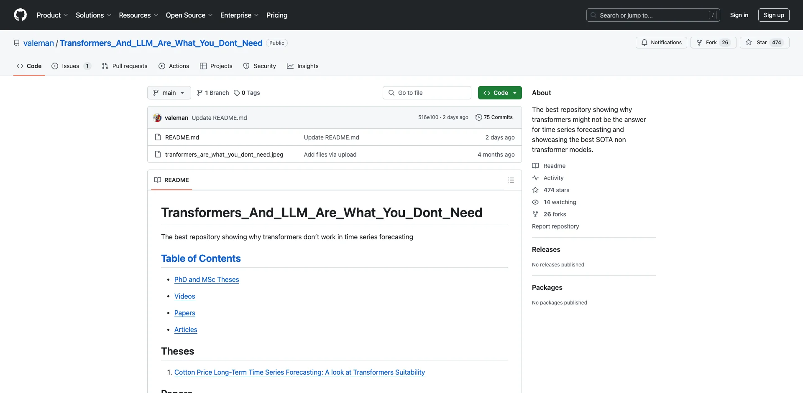View the 0 Tags list

247,93
